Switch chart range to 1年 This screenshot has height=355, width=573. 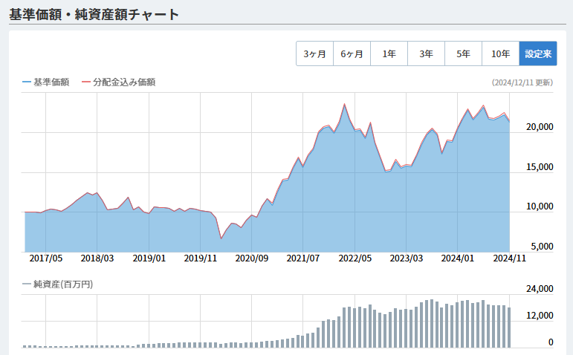tap(389, 53)
